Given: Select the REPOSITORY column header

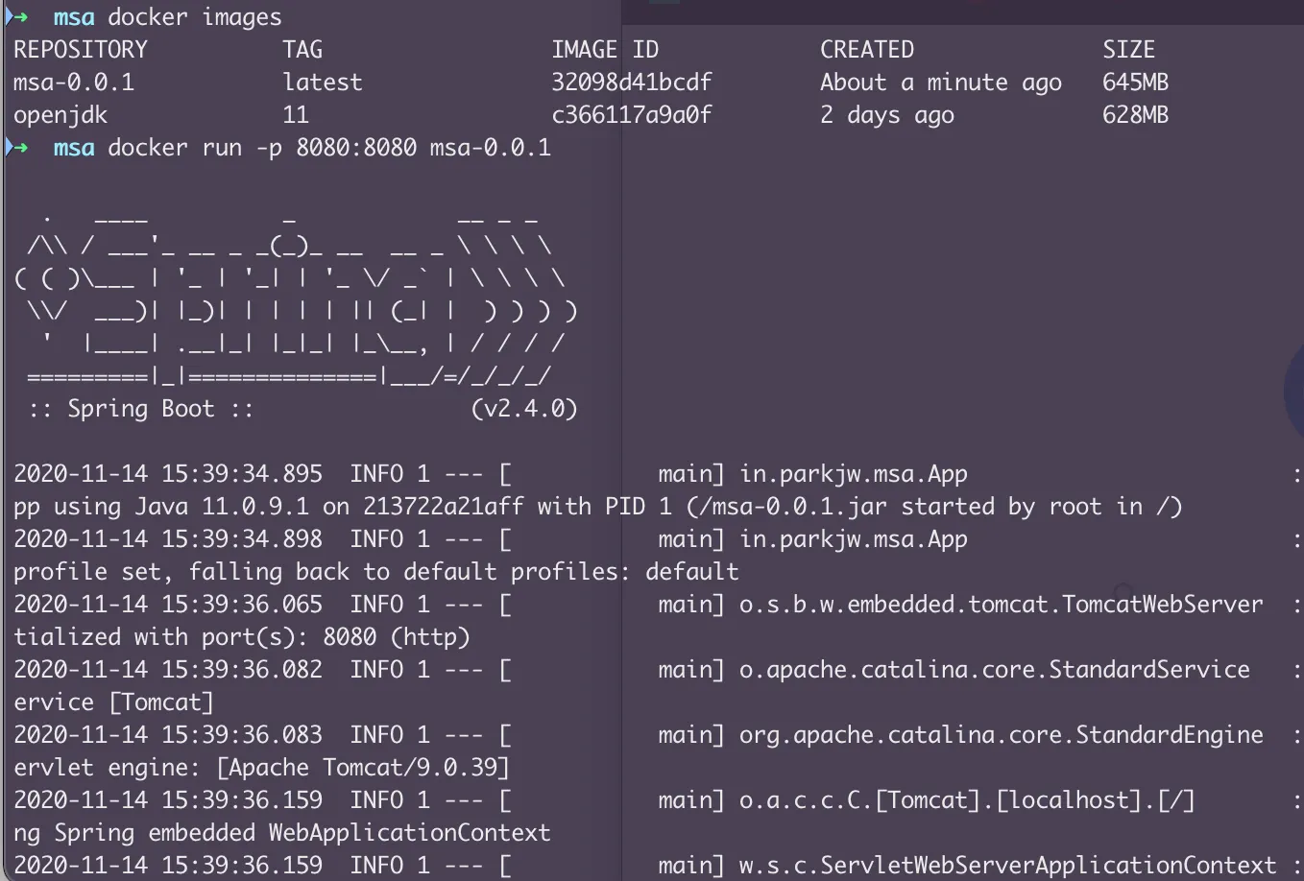Looking at the screenshot, I should (81, 50).
